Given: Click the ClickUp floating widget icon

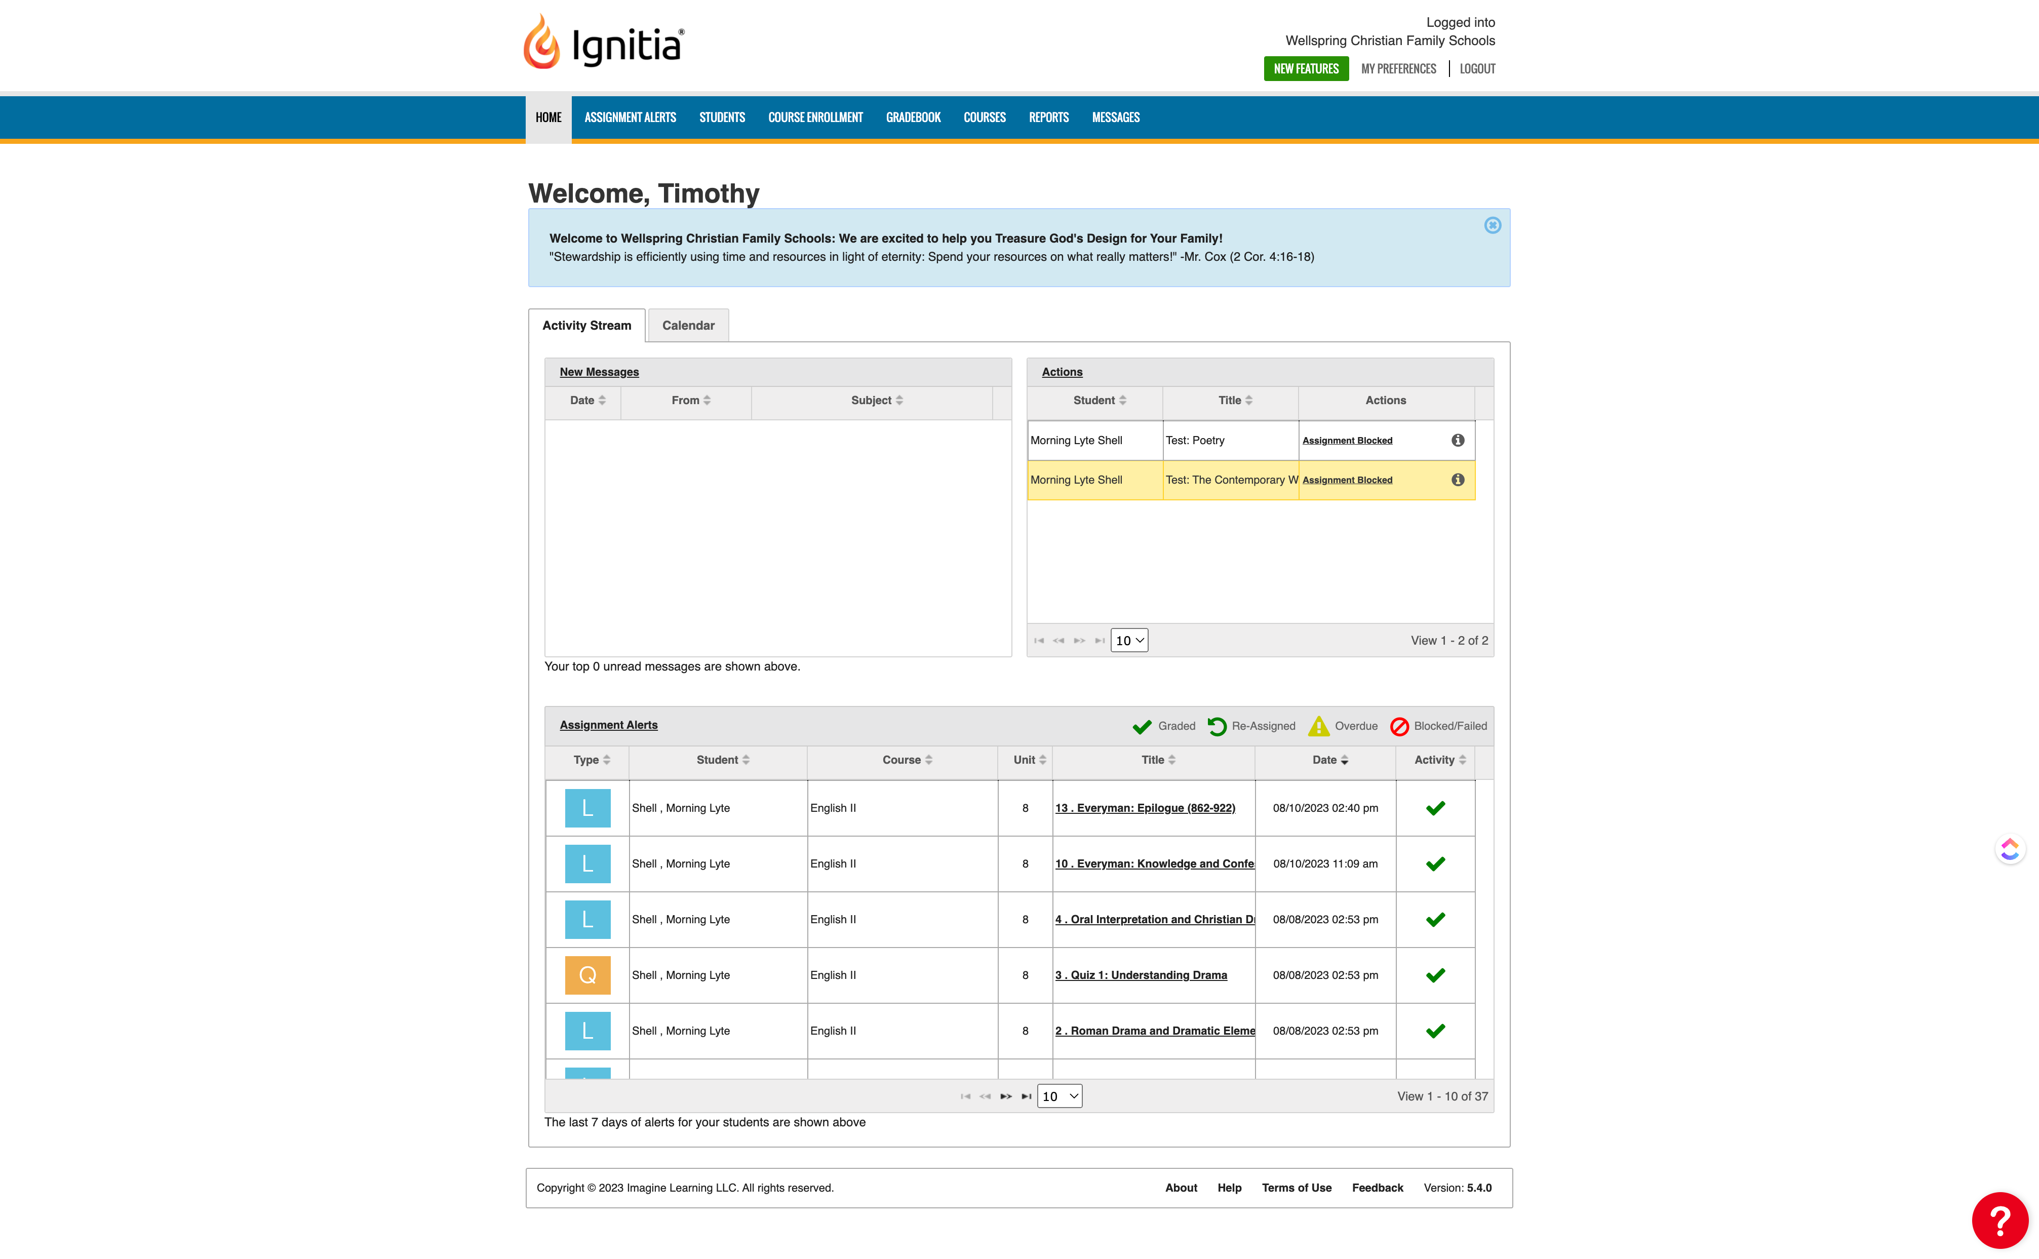Looking at the screenshot, I should 2010,849.
